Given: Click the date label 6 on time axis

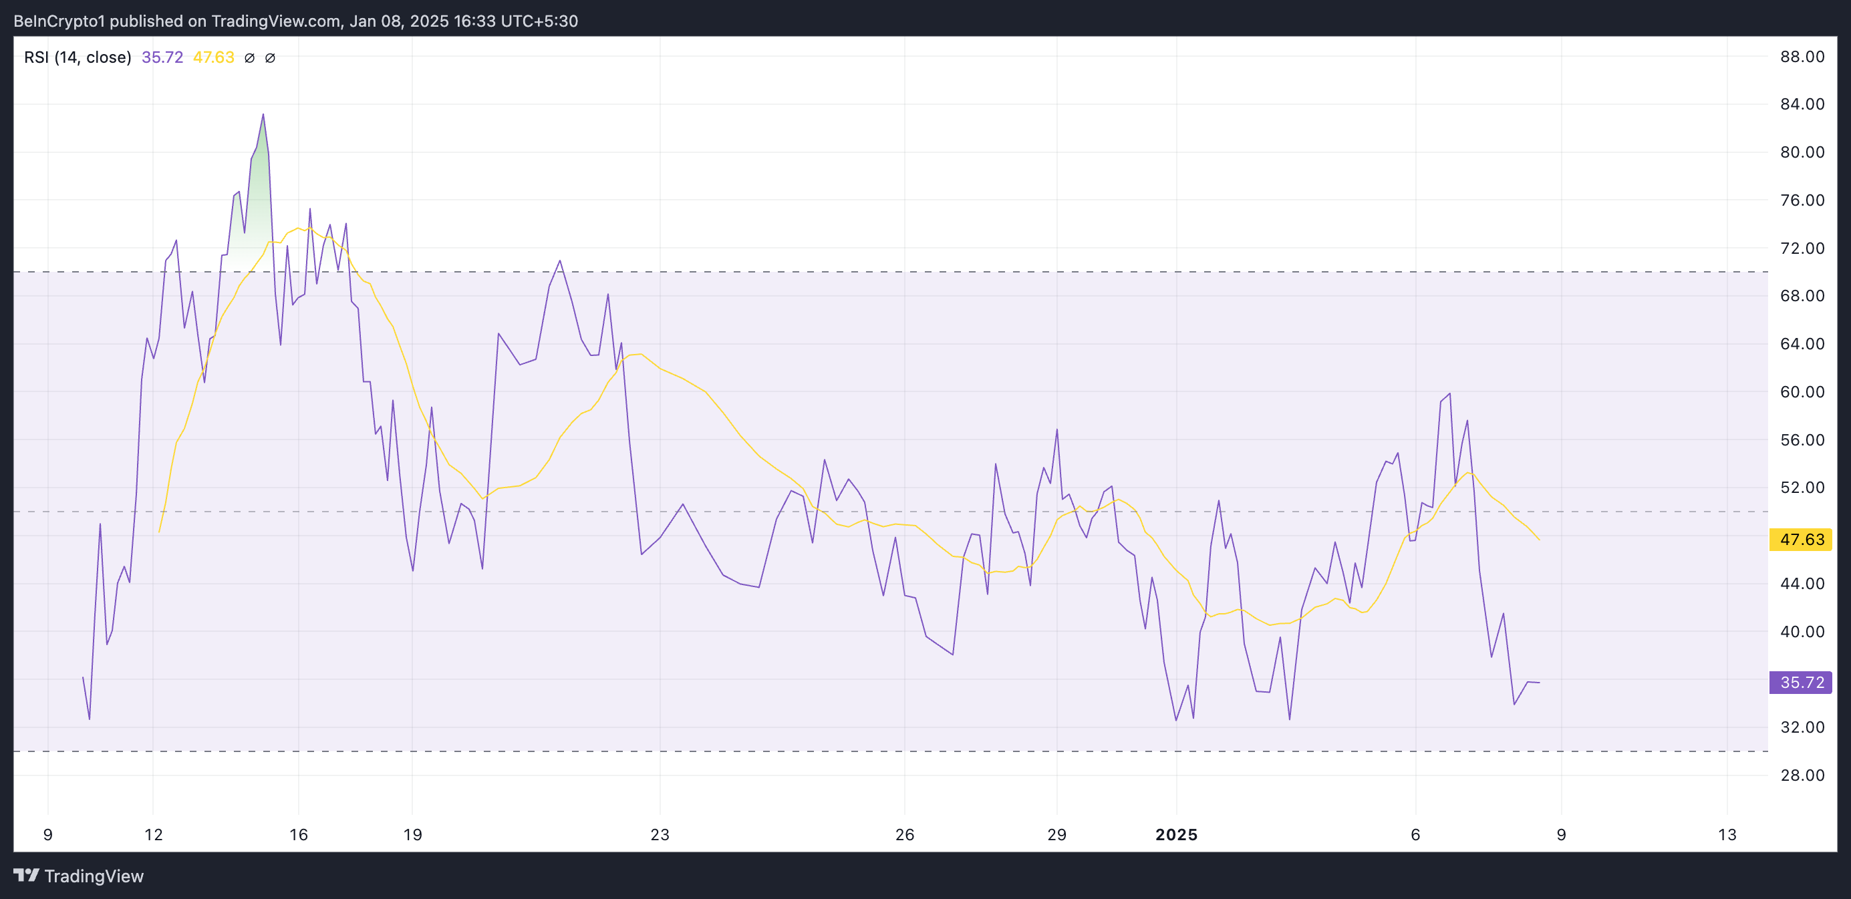Looking at the screenshot, I should (1415, 834).
